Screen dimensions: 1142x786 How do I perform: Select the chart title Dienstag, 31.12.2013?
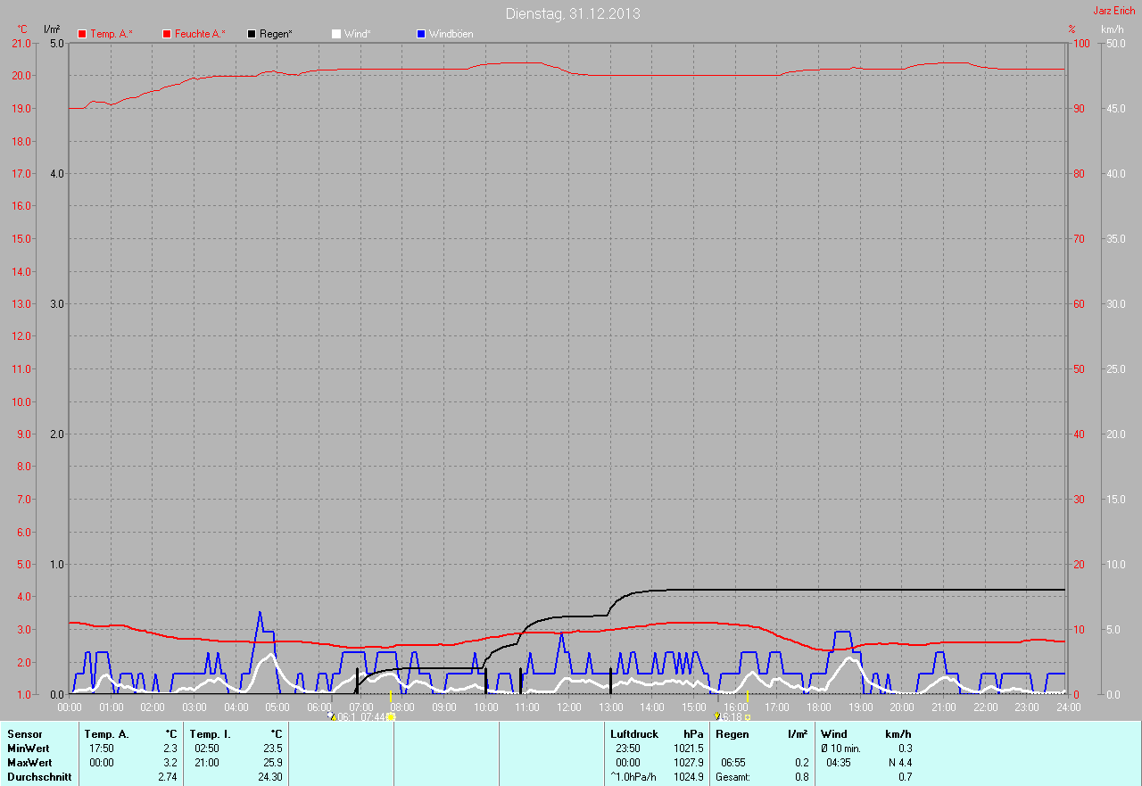(x=572, y=13)
